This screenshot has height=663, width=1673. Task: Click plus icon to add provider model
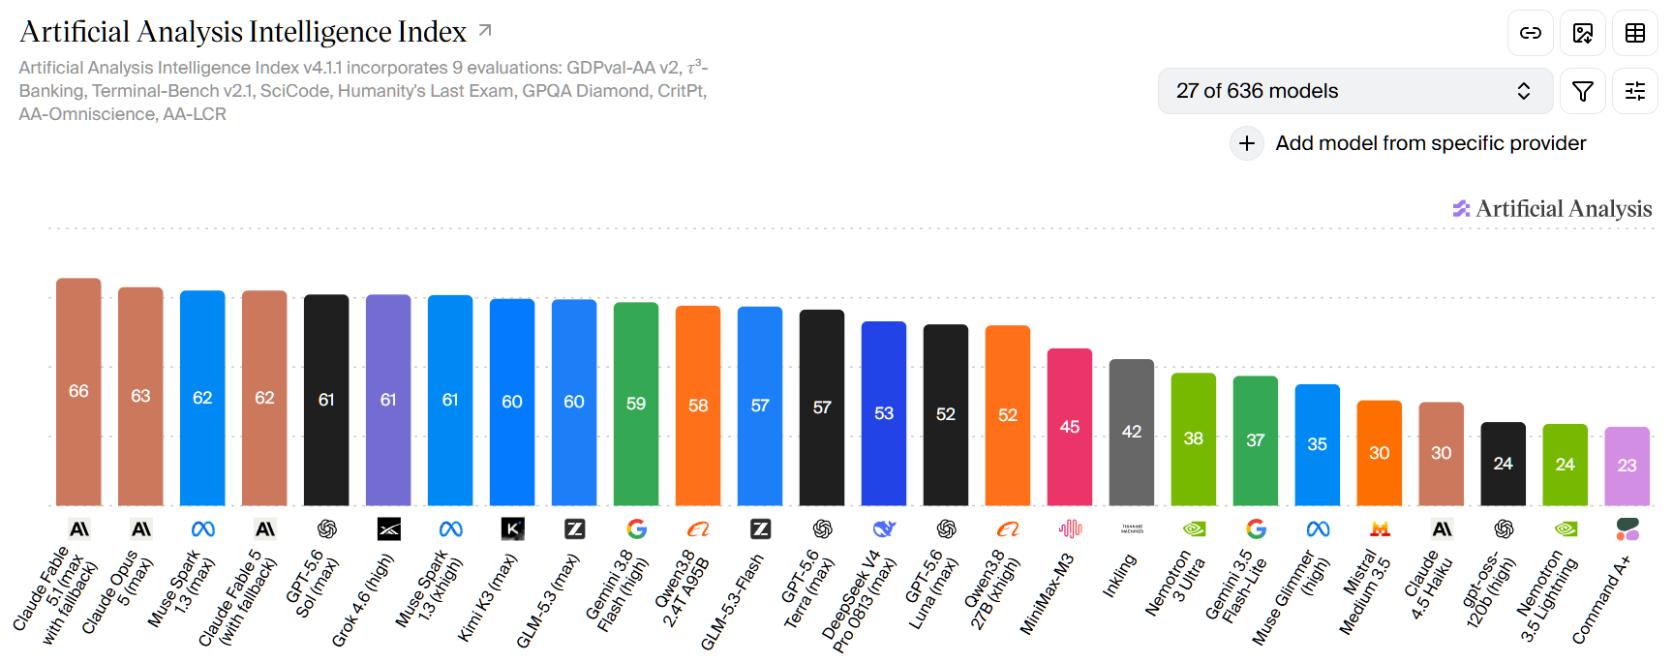pyautogui.click(x=1247, y=143)
